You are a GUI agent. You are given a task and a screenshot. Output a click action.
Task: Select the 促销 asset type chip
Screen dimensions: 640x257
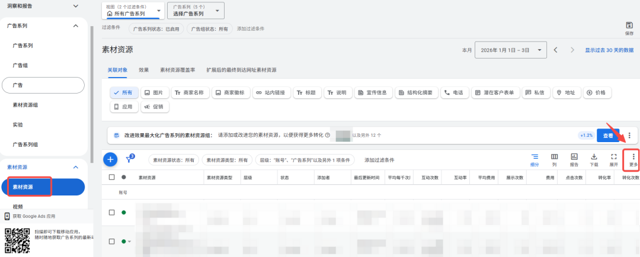click(x=155, y=107)
